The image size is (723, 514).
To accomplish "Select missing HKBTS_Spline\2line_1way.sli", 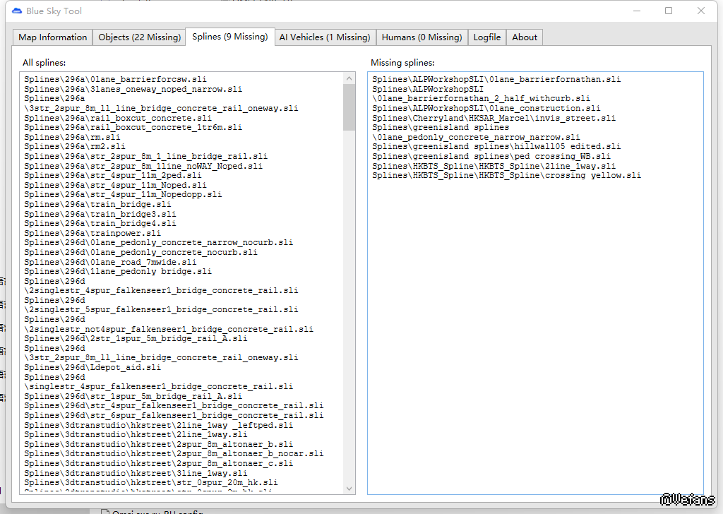I will pyautogui.click(x=494, y=166).
